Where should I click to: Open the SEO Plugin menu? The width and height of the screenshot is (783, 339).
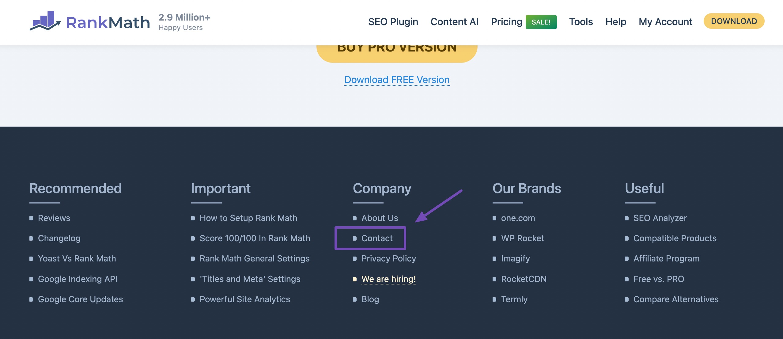[393, 22]
